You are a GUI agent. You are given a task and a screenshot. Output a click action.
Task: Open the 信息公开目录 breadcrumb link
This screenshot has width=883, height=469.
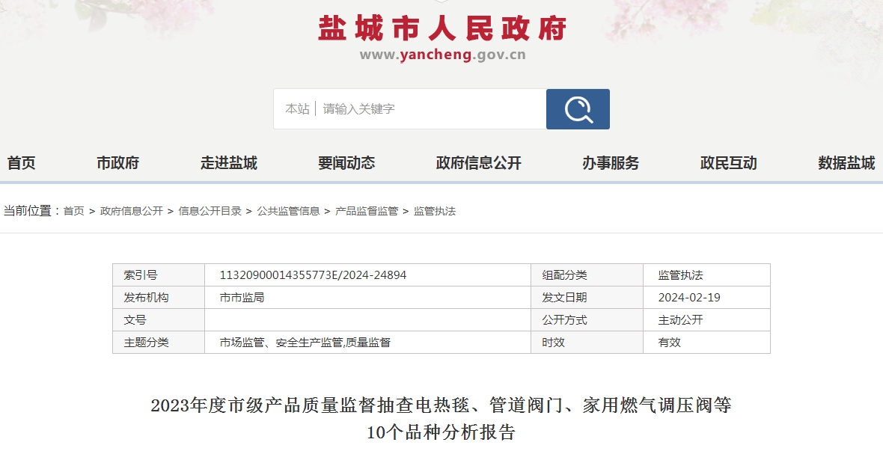click(x=212, y=211)
